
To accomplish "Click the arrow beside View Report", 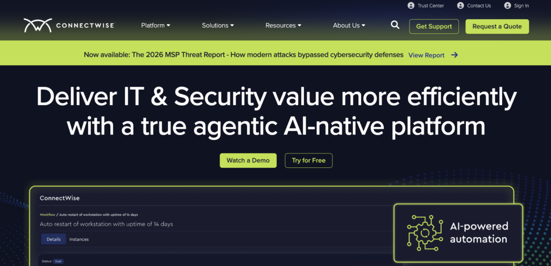I will 454,55.
